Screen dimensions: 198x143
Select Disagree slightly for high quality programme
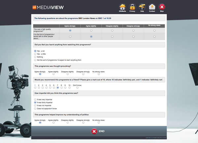pyautogui.click(x=112, y=30)
